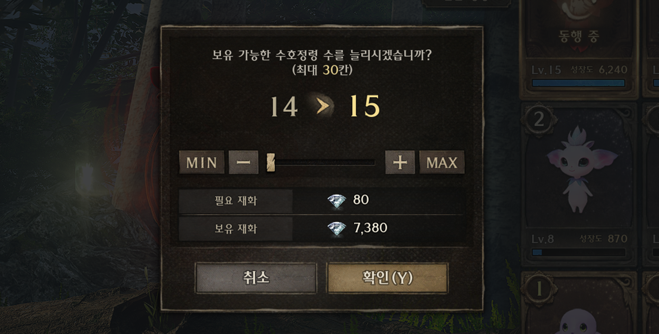The height and width of the screenshot is (334, 659).
Task: Click the Lv.15 growth progress bar
Action: (x=579, y=83)
